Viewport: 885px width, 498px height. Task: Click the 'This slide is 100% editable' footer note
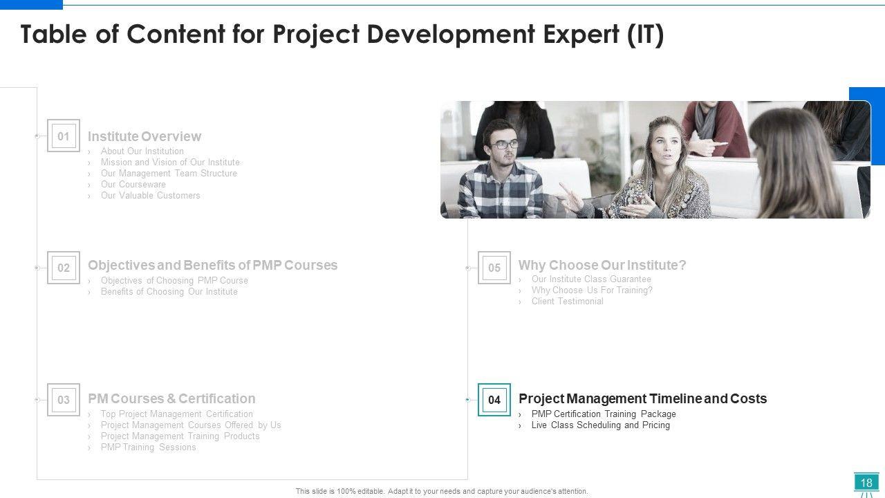click(x=442, y=491)
